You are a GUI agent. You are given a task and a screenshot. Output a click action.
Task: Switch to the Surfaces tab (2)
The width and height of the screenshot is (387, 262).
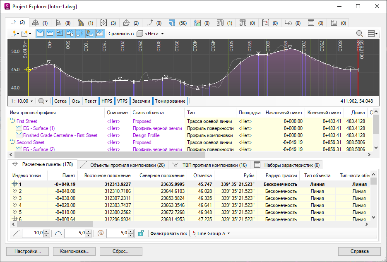tap(131, 23)
